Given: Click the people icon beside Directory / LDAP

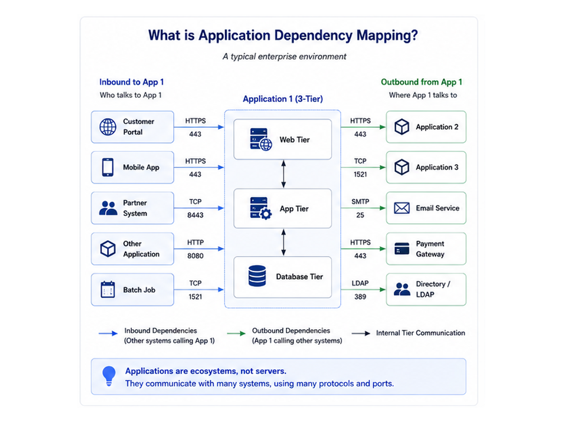Looking at the screenshot, I should tap(402, 289).
